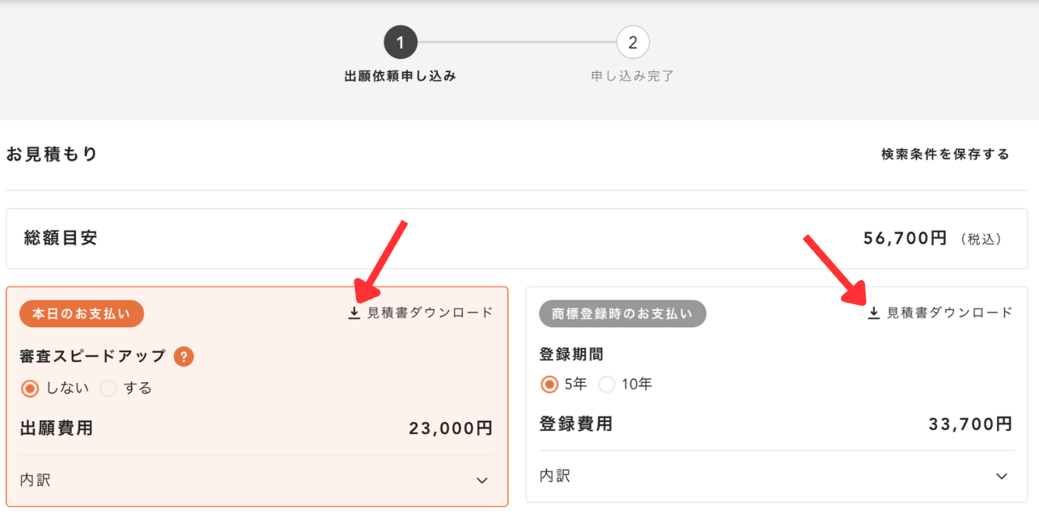
Task: Choose 10年 registration period
Action: [x=607, y=385]
